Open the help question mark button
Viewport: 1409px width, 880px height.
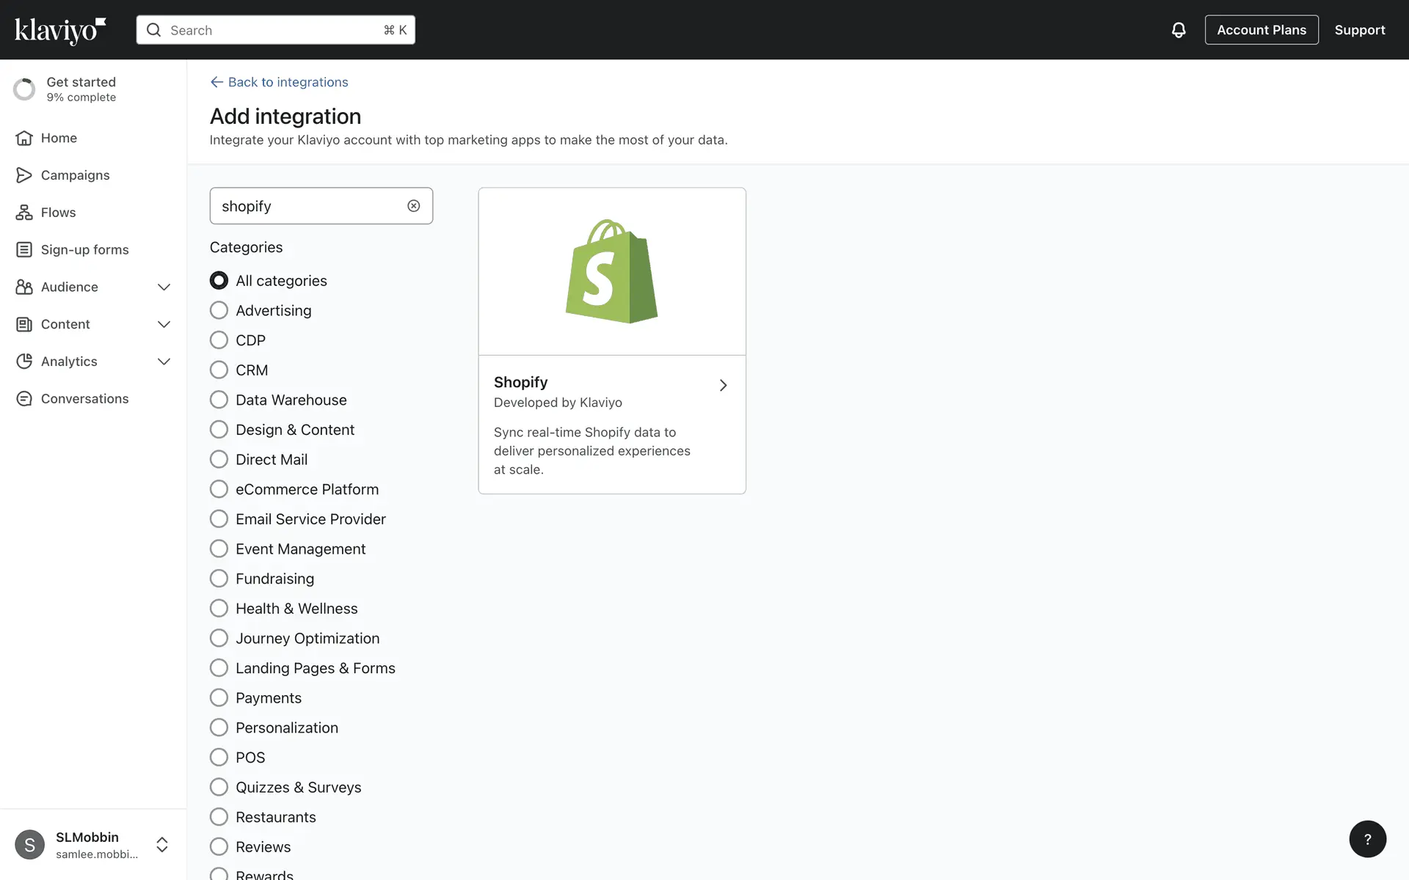pos(1367,839)
